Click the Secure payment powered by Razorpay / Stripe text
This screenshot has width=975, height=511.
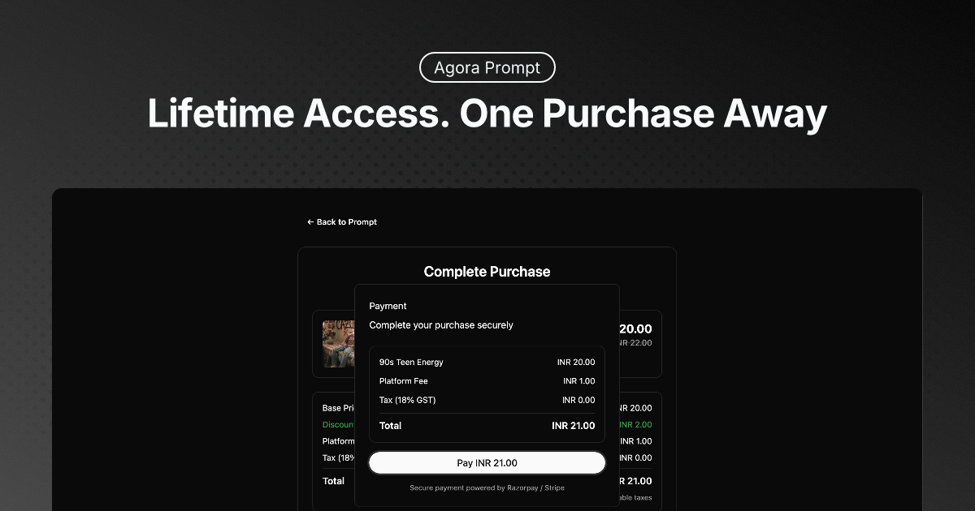tap(487, 488)
